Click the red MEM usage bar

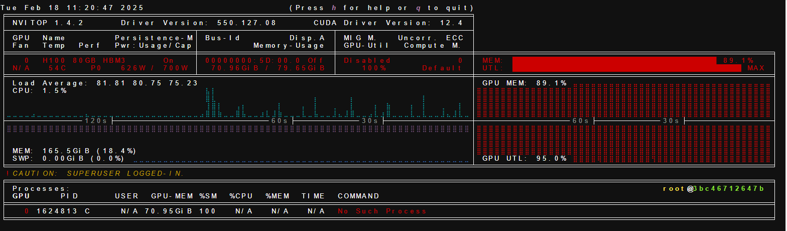point(614,61)
